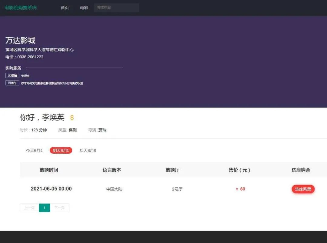
Task: Click the 上一页 pagination button
Action: coord(29,208)
